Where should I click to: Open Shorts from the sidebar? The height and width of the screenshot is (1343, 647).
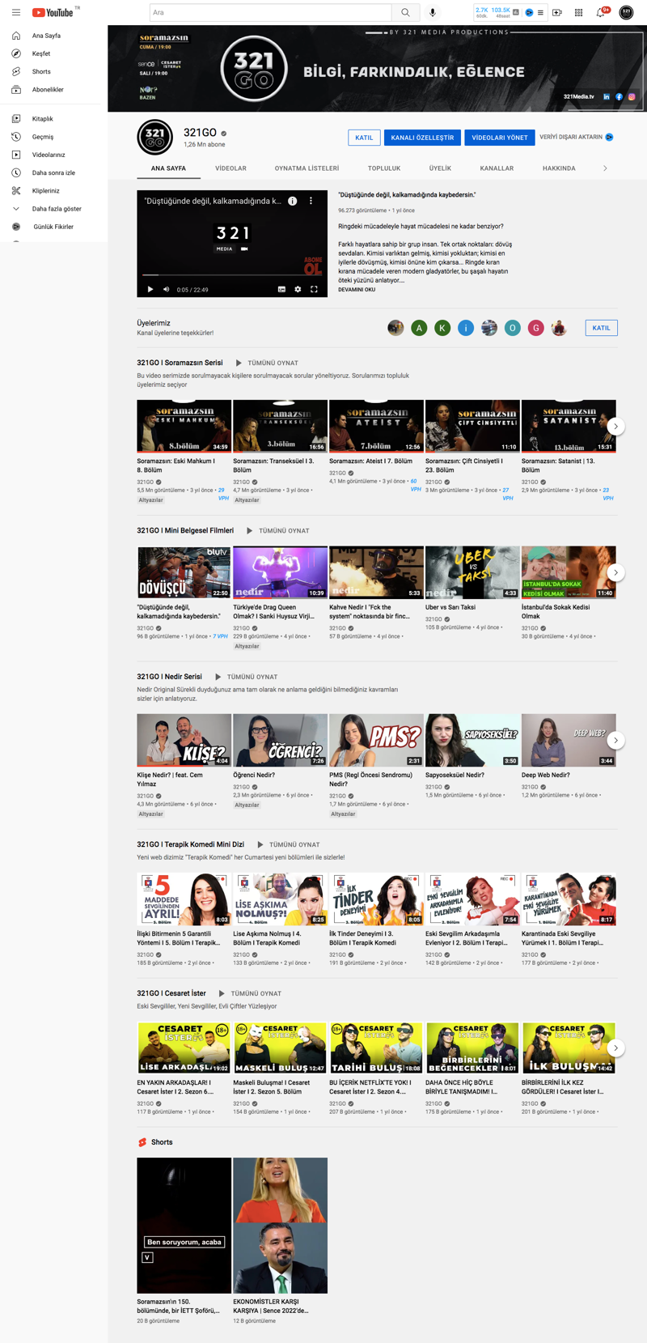[x=41, y=71]
